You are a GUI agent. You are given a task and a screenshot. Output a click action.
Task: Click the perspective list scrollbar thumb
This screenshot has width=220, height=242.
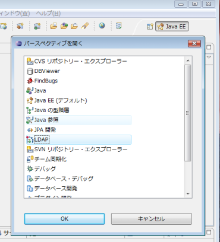click(188, 113)
